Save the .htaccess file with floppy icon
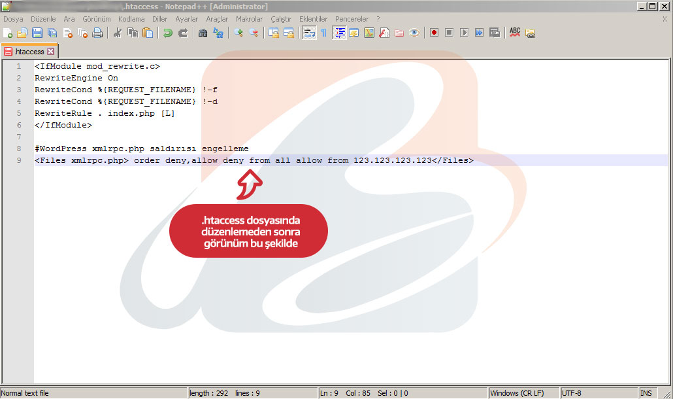The height and width of the screenshot is (399, 673). [x=37, y=33]
